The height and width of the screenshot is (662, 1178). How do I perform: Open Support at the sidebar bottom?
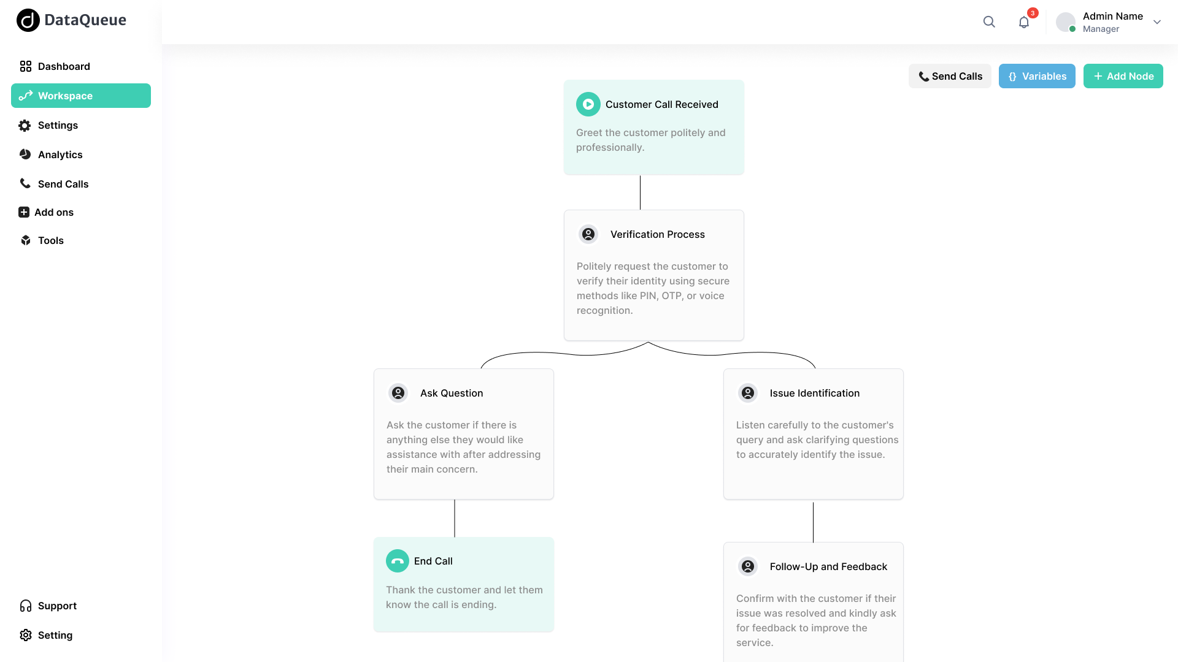57,606
